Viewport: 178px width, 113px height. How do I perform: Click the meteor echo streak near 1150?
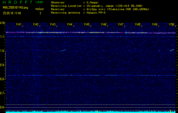[172, 50]
